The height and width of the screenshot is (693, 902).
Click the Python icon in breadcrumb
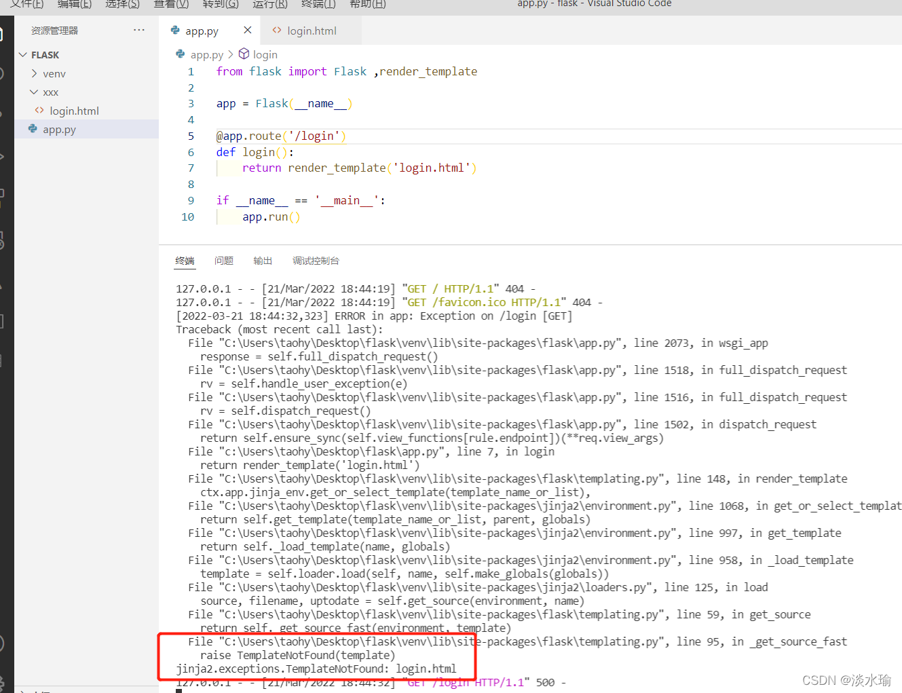tap(180, 54)
